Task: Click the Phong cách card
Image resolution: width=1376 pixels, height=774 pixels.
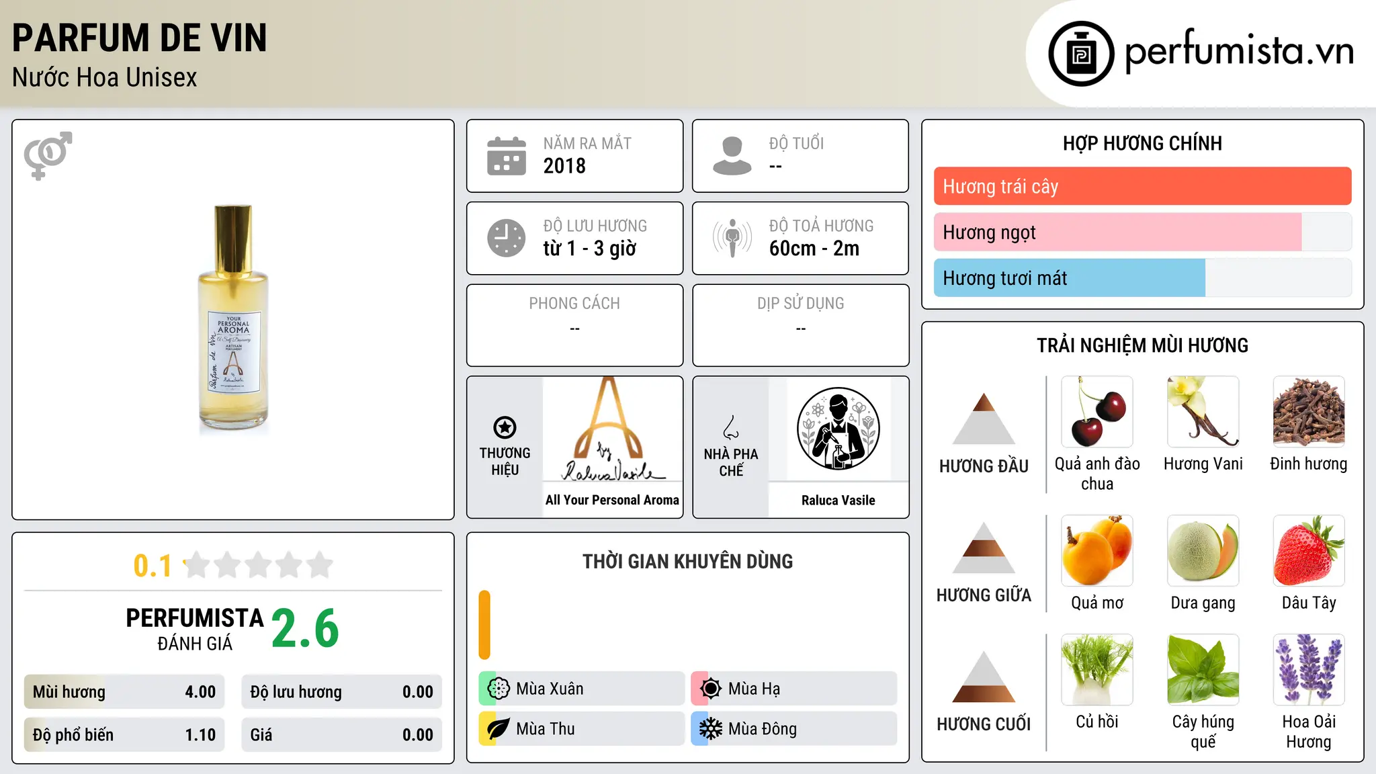Action: click(x=574, y=325)
